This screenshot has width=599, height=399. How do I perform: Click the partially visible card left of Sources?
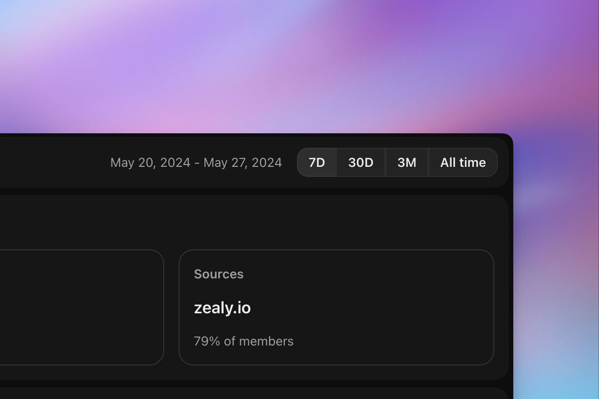(x=82, y=307)
